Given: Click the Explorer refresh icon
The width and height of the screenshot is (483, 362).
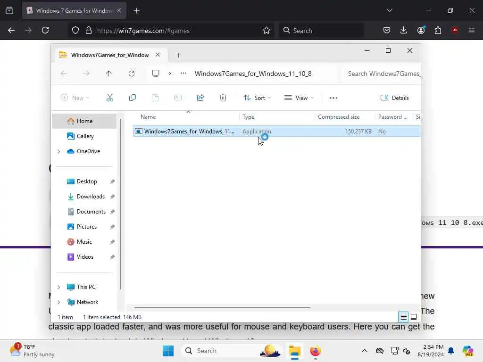Looking at the screenshot, I should tap(132, 74).
